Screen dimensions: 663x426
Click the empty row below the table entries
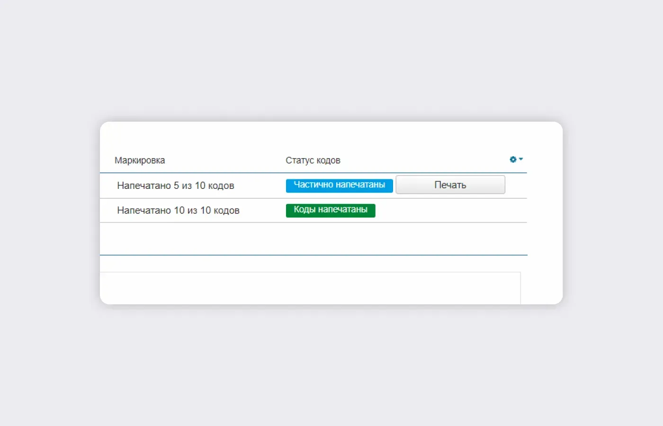313,239
